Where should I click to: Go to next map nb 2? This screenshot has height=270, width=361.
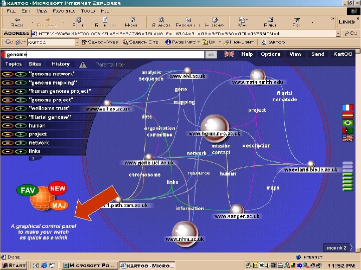coord(337,247)
